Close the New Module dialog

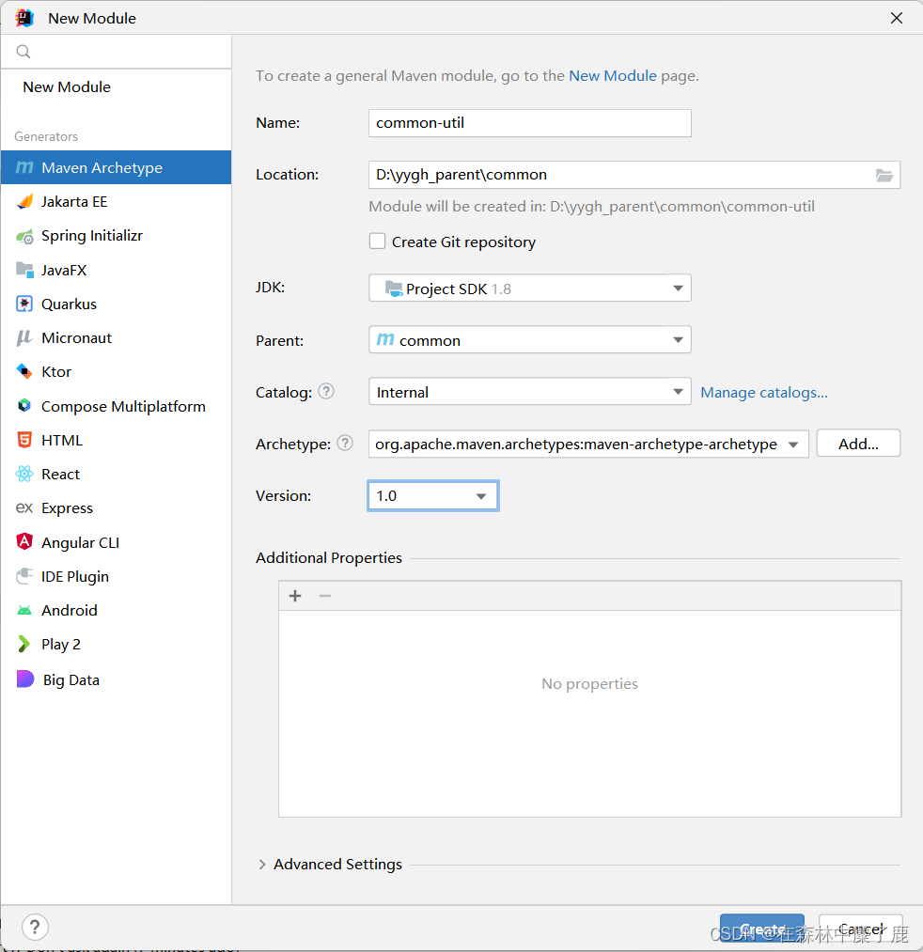click(897, 18)
